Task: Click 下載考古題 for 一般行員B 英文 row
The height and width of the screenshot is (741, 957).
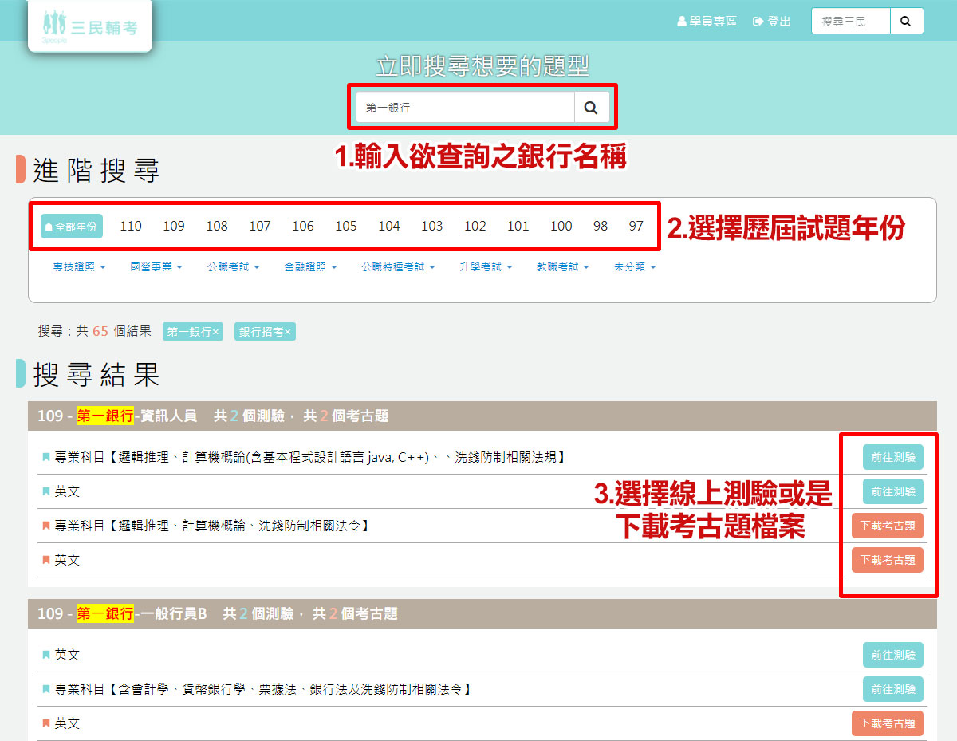Action: [888, 723]
